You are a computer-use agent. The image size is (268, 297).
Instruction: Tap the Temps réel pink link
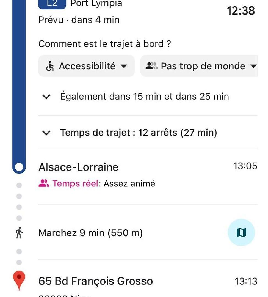coord(75,183)
